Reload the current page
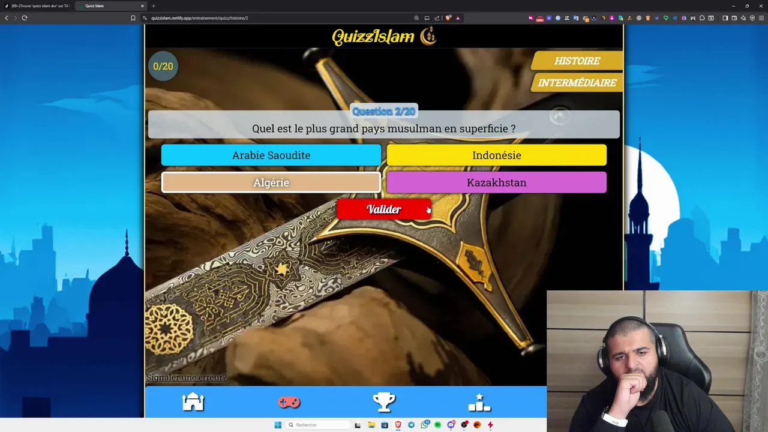Screen dimensions: 768x432 pos(25,18)
